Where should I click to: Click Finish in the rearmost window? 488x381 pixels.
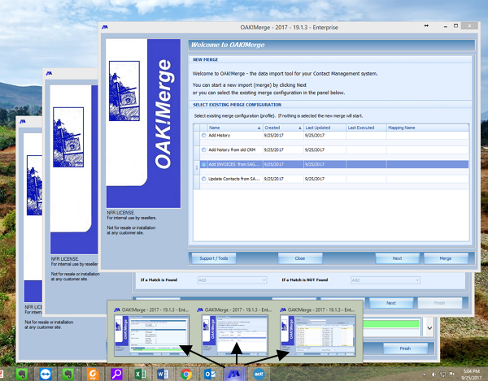tap(405, 349)
